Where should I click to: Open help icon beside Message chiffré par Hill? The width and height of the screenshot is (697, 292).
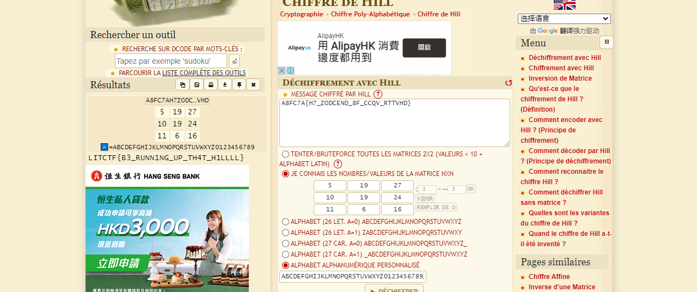click(x=378, y=94)
